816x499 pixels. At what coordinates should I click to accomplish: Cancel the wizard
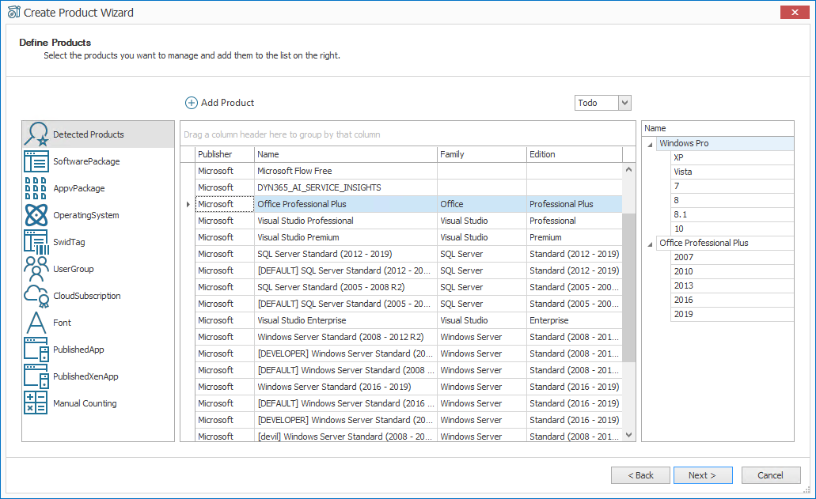[x=771, y=475]
